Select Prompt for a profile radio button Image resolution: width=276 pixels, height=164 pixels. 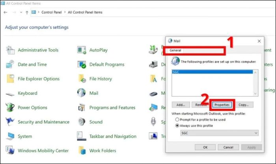point(177,120)
